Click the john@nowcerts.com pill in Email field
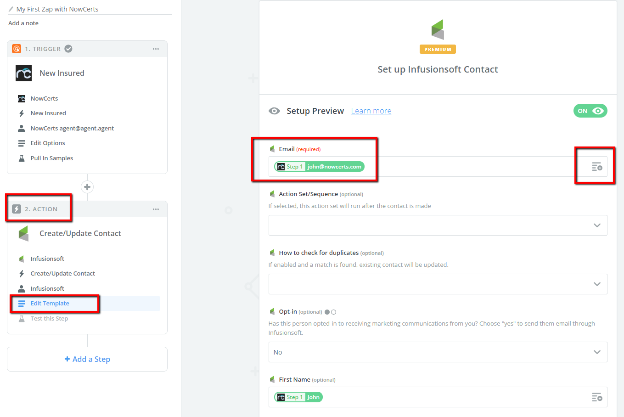This screenshot has height=417, width=624. click(x=319, y=167)
